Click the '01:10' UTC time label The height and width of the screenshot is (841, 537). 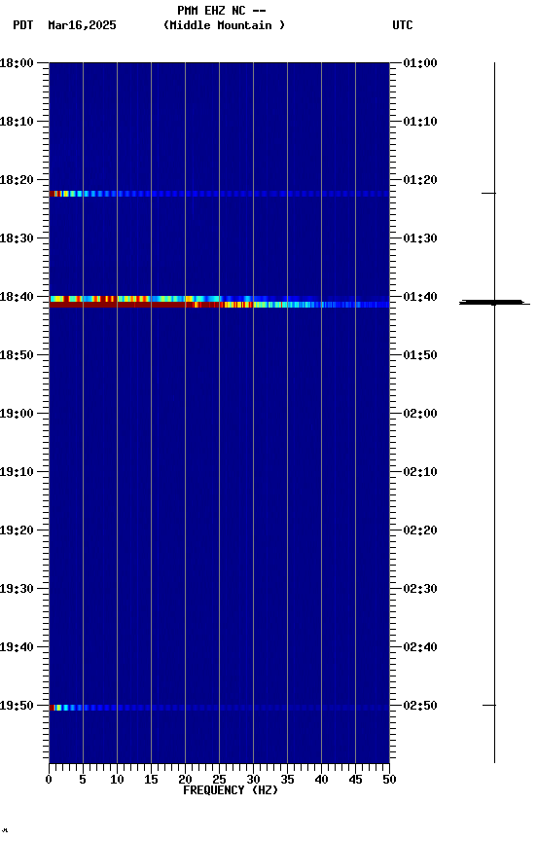pyautogui.click(x=420, y=122)
